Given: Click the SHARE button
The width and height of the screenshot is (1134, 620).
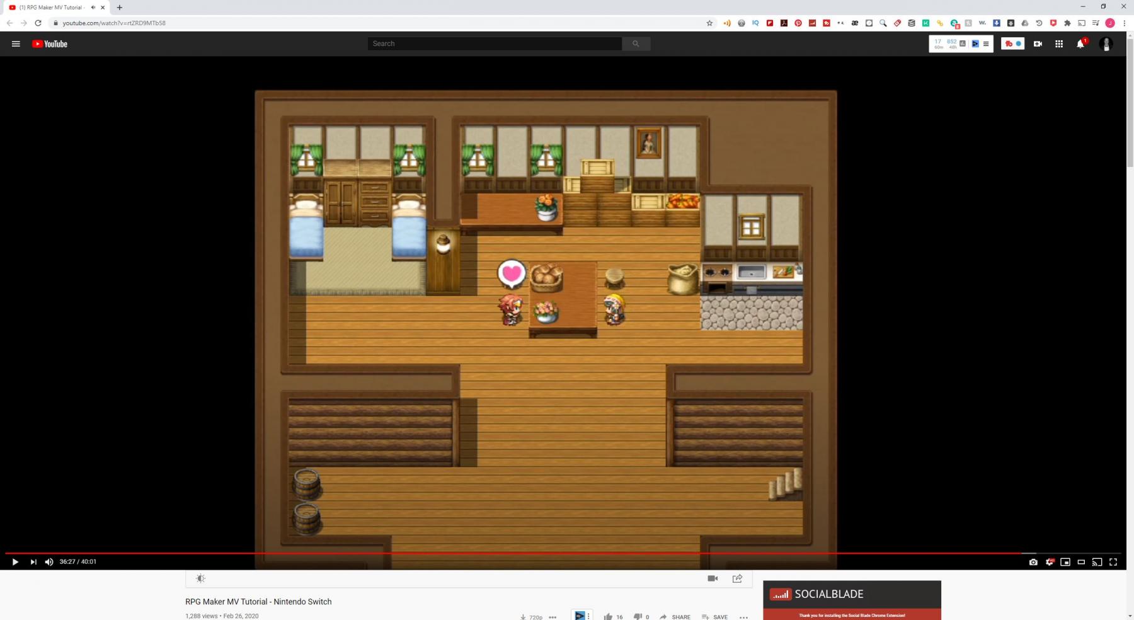Looking at the screenshot, I should 675,617.
